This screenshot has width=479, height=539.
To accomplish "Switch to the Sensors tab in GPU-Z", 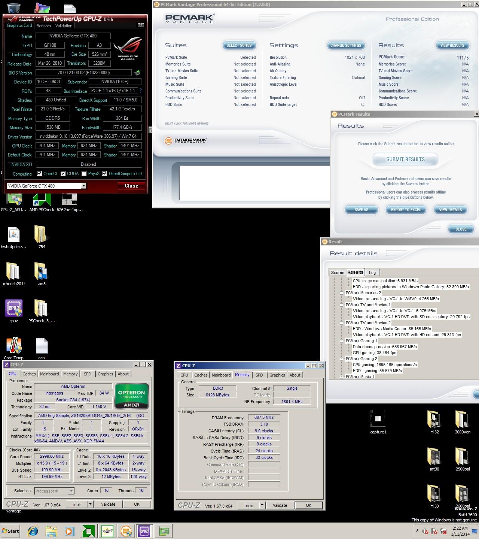I will pyautogui.click(x=43, y=26).
